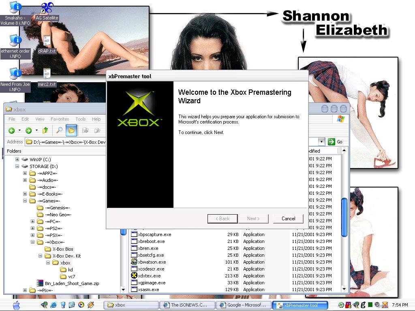Click the xbox taskbar button
This screenshot has width=415, height=311.
point(131,305)
